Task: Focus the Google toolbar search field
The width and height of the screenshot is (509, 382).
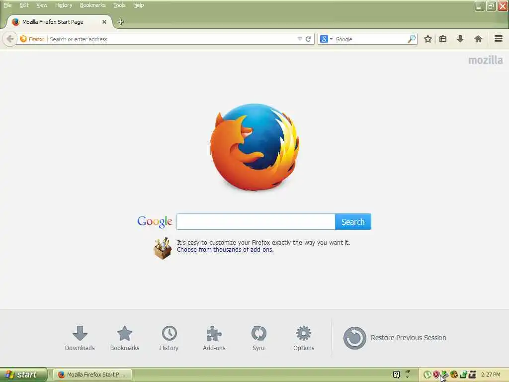Action: tap(370, 39)
